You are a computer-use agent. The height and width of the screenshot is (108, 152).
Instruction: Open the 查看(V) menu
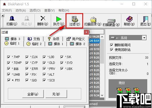[x=50, y=11]
